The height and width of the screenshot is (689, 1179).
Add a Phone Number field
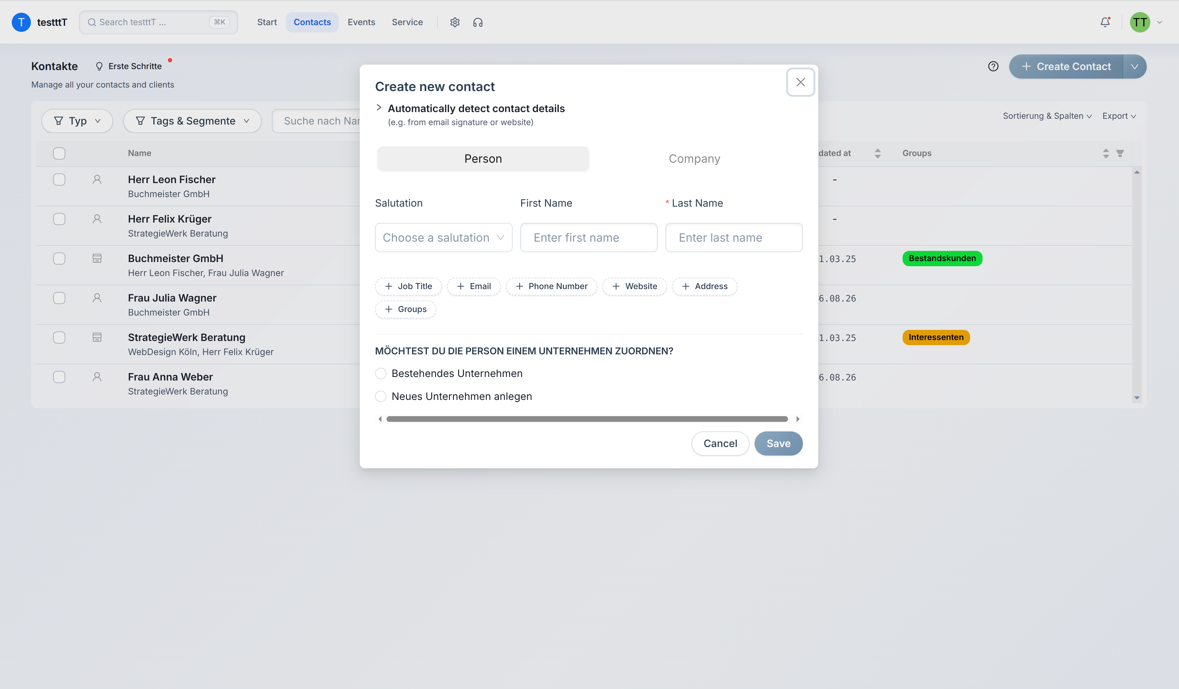click(551, 286)
